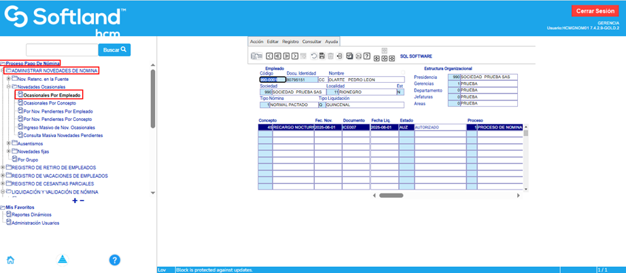Screen dimensions: 626x273
Task: Expand the Novedades fijas folder
Action: [x=8, y=151]
